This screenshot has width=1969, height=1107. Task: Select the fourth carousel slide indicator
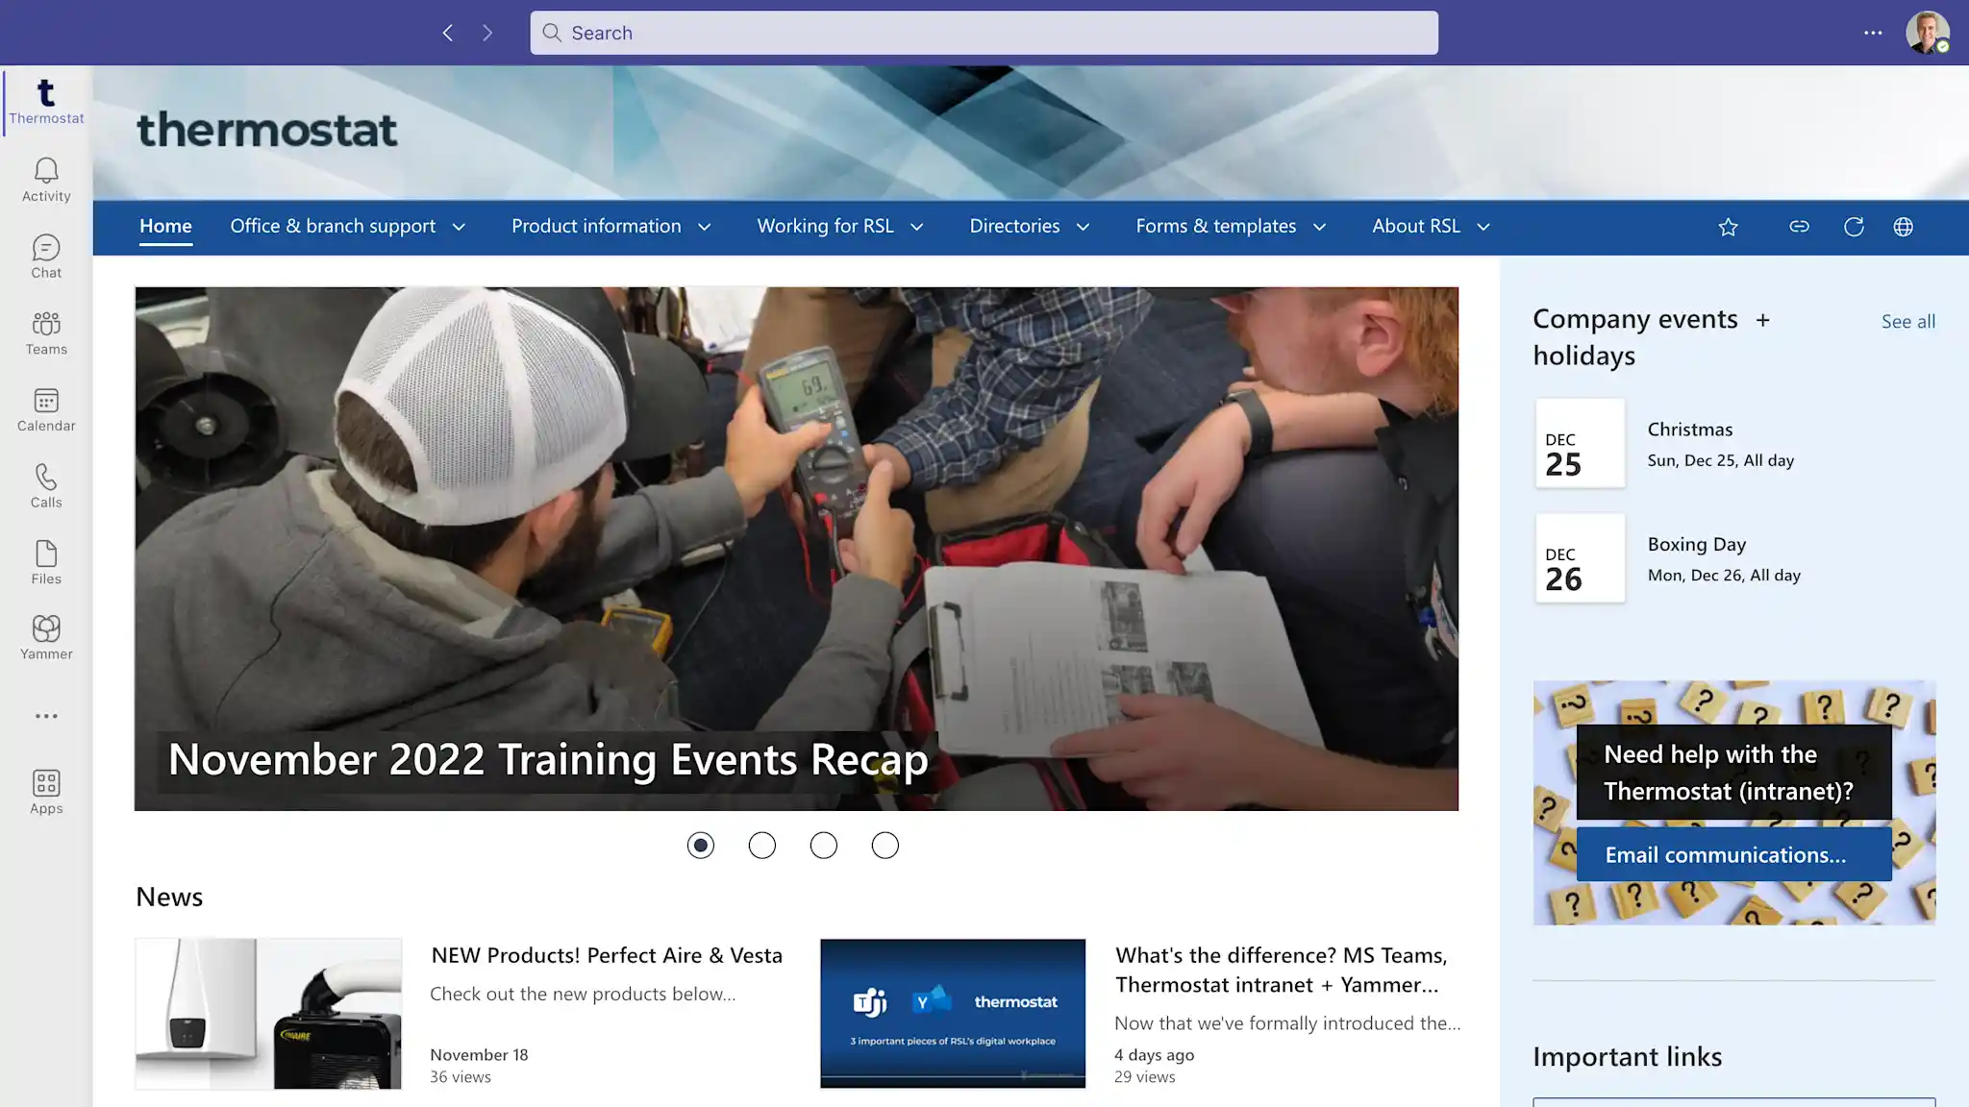pos(885,846)
